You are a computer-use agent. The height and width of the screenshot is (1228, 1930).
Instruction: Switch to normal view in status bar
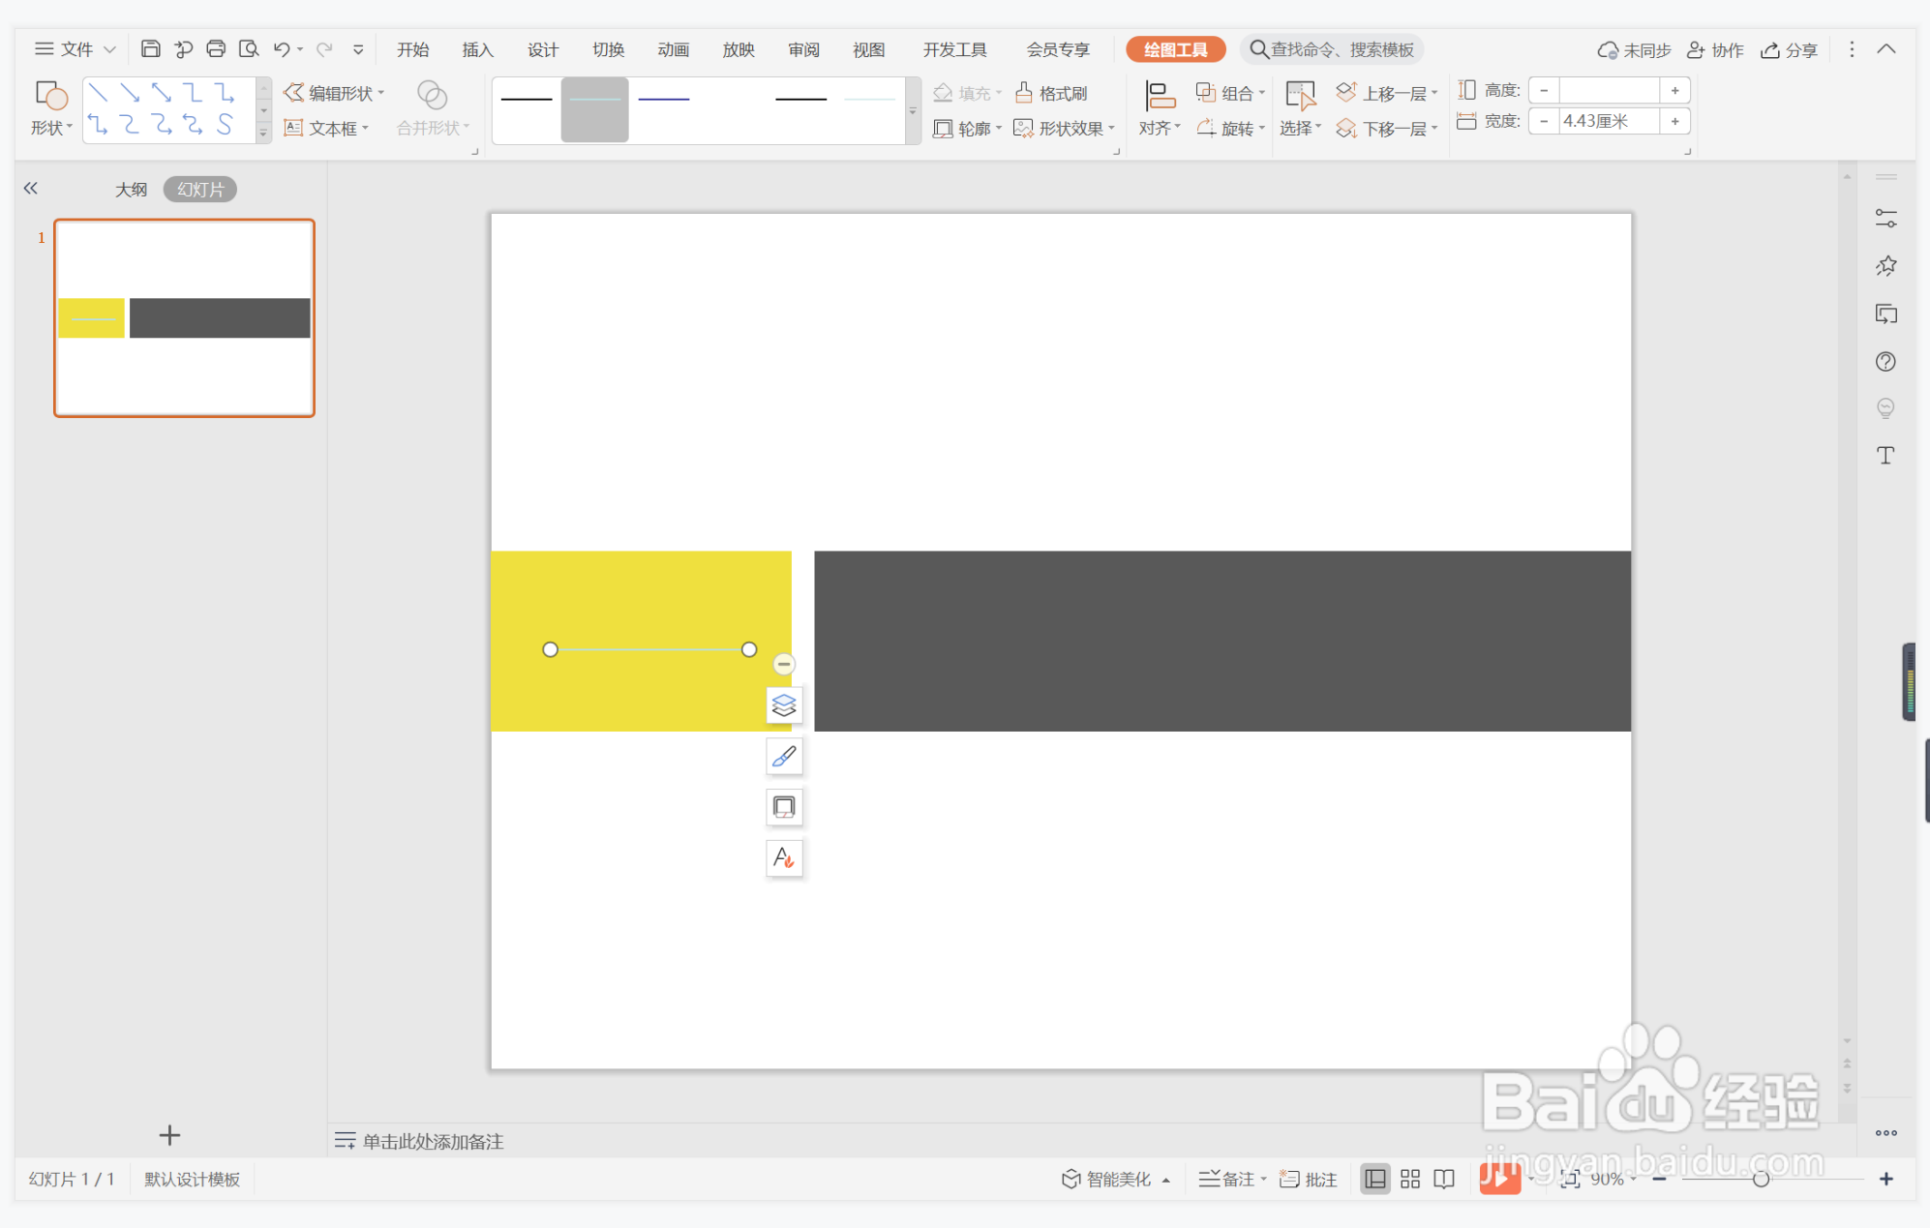coord(1374,1179)
